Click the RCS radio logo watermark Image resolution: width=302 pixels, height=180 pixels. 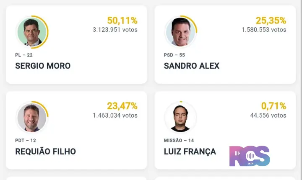click(x=250, y=156)
